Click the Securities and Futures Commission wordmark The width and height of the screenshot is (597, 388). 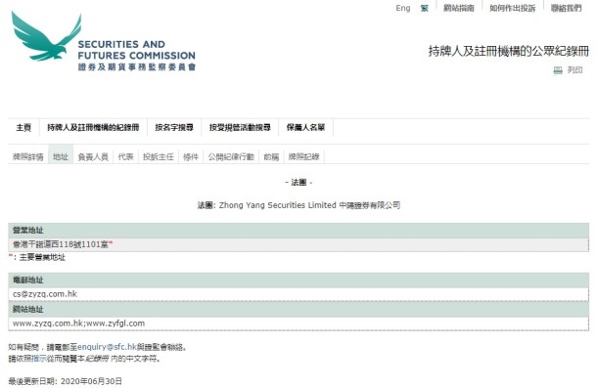coord(137,55)
